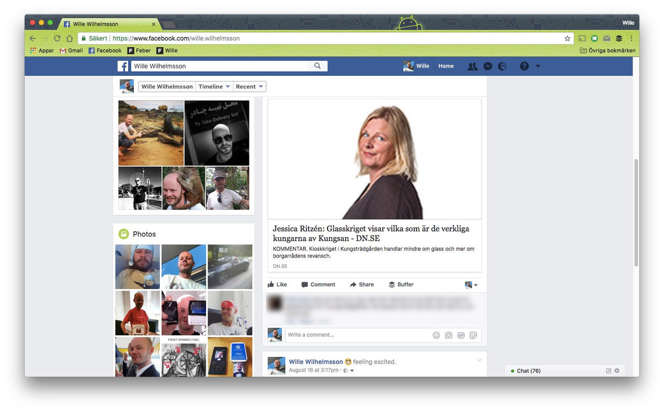Open the convertible car photo thumbnail
Image resolution: width=664 pixels, height=412 pixels.
pos(230,267)
